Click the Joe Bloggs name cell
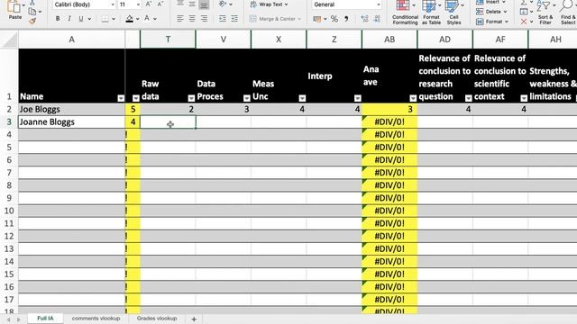The width and height of the screenshot is (577, 324). 72,109
